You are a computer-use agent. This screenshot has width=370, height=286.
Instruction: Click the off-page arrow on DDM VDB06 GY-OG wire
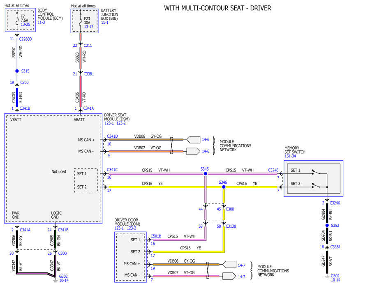[229, 265]
